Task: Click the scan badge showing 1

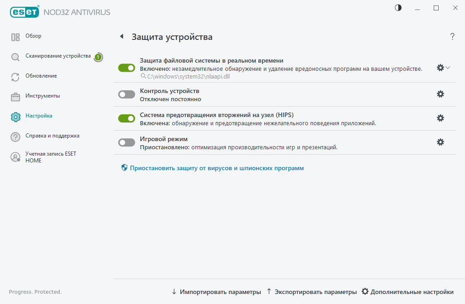Action: click(98, 57)
